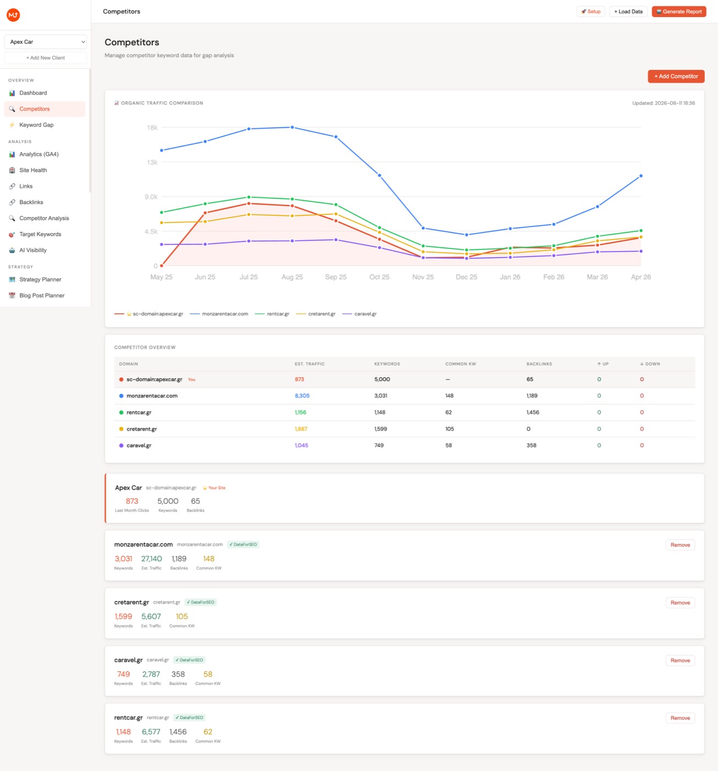Open Site Health from sidebar
Image resolution: width=718 pixels, height=771 pixels.
point(45,170)
